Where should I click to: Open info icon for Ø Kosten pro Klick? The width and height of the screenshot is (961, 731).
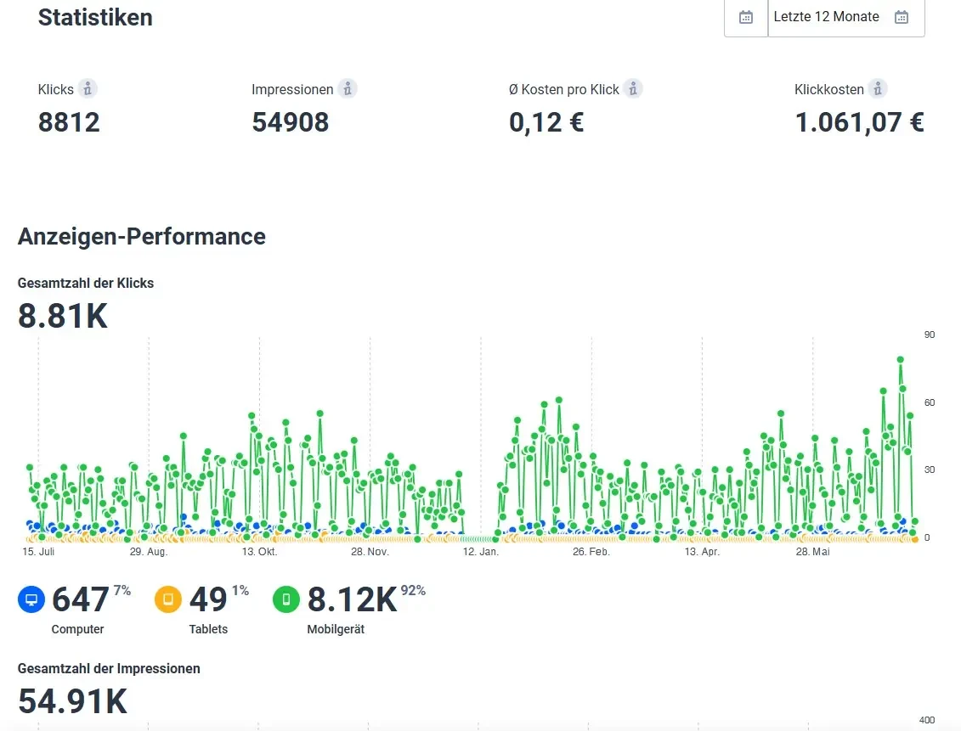click(633, 88)
